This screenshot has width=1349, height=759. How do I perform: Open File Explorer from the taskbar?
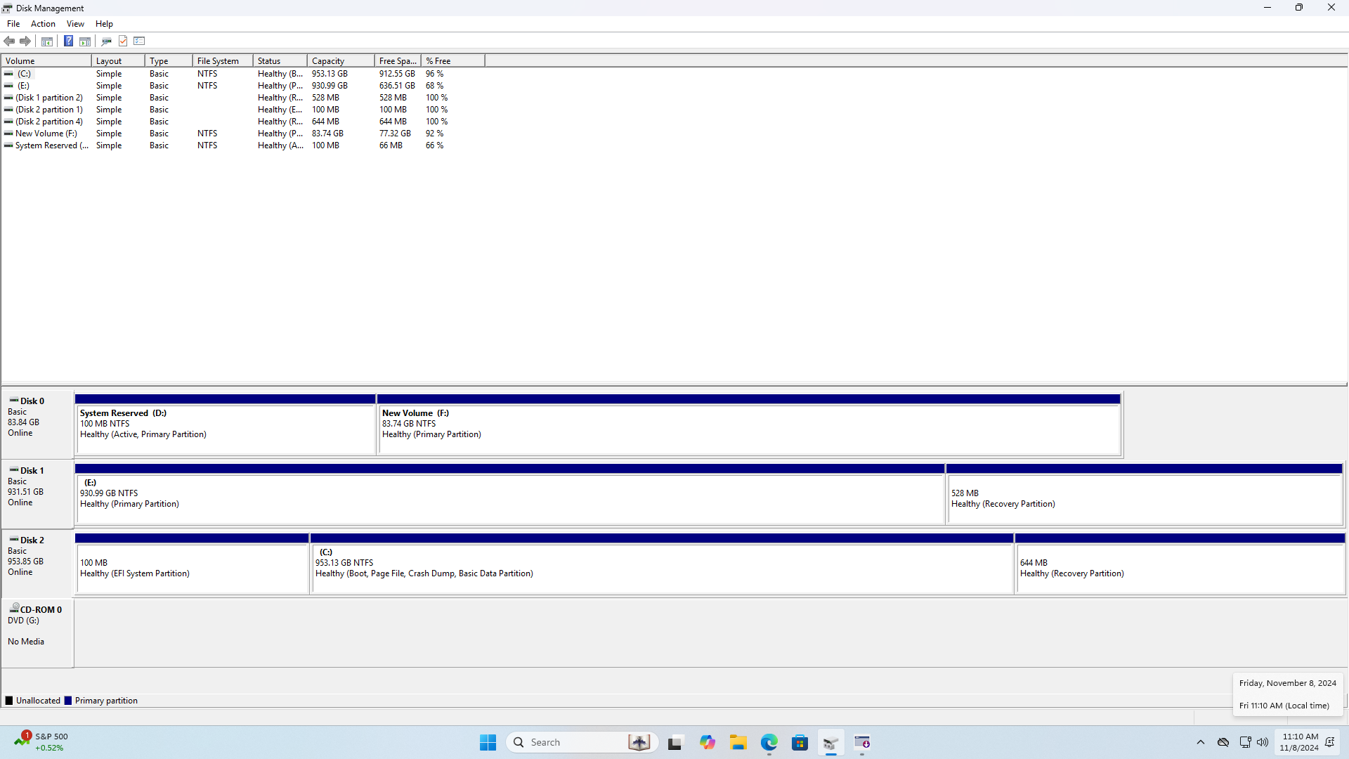(738, 742)
